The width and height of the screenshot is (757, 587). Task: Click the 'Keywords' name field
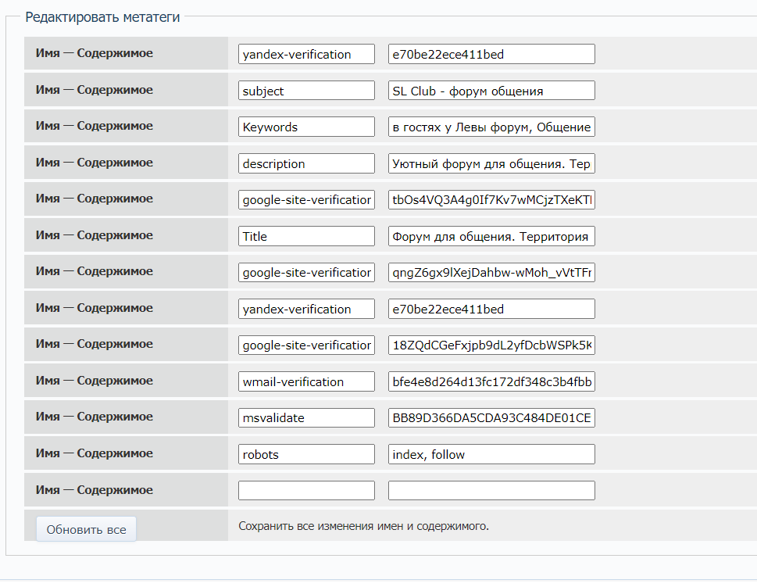[306, 127]
